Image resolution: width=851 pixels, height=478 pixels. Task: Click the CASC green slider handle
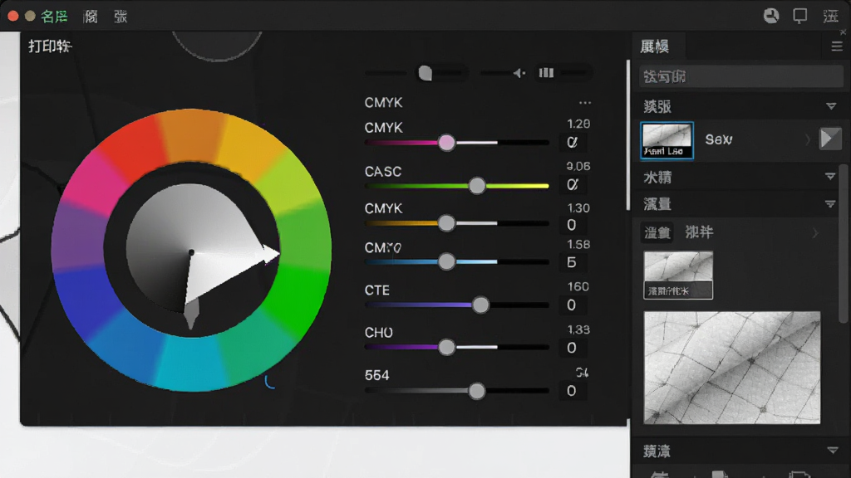477,186
